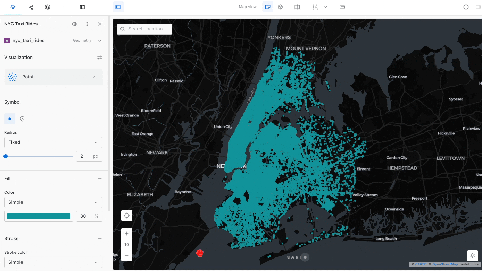Viewport: 482px width, 271px height.
Task: Open the Layers tab icon
Action: [x=13, y=7]
